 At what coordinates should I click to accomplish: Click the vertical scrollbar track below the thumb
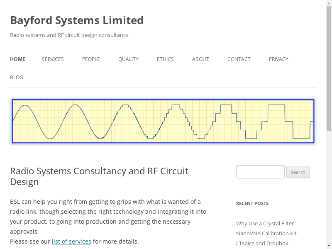coord(329,187)
